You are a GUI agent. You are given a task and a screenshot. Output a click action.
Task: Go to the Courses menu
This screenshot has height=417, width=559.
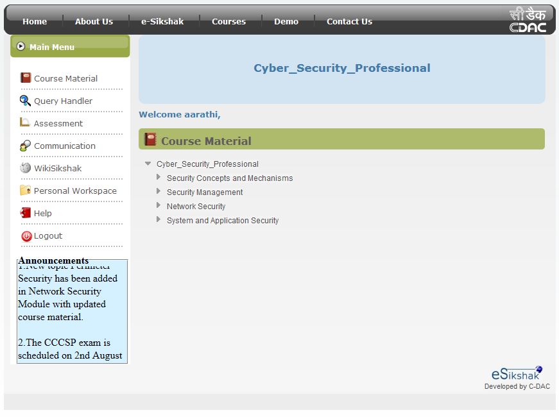pos(228,21)
